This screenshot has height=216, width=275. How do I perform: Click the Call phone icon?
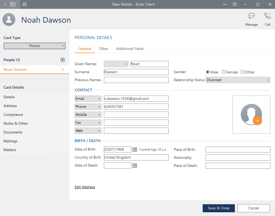[267, 16]
